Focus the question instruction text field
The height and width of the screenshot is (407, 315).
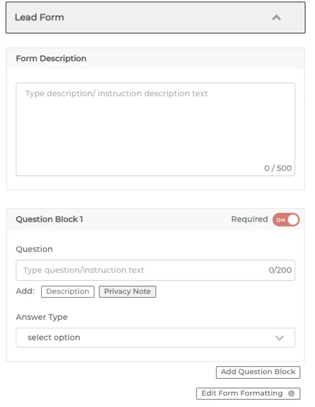155,270
